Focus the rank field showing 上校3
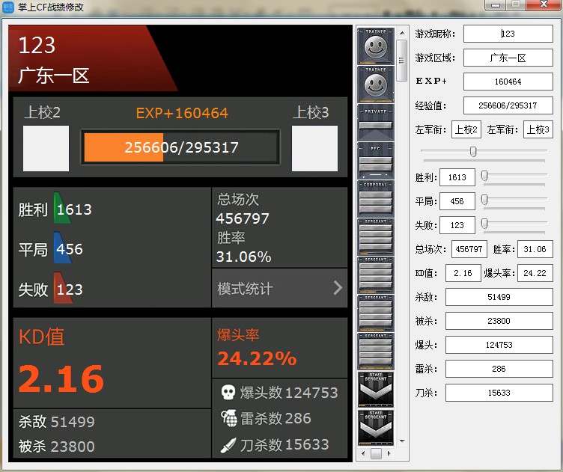The height and width of the screenshot is (472, 563). pyautogui.click(x=538, y=129)
